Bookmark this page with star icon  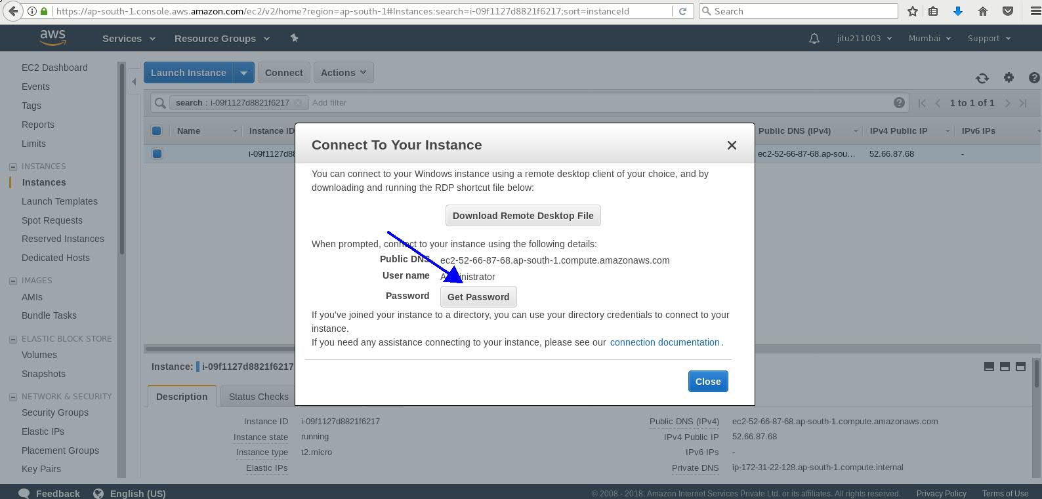[912, 11]
